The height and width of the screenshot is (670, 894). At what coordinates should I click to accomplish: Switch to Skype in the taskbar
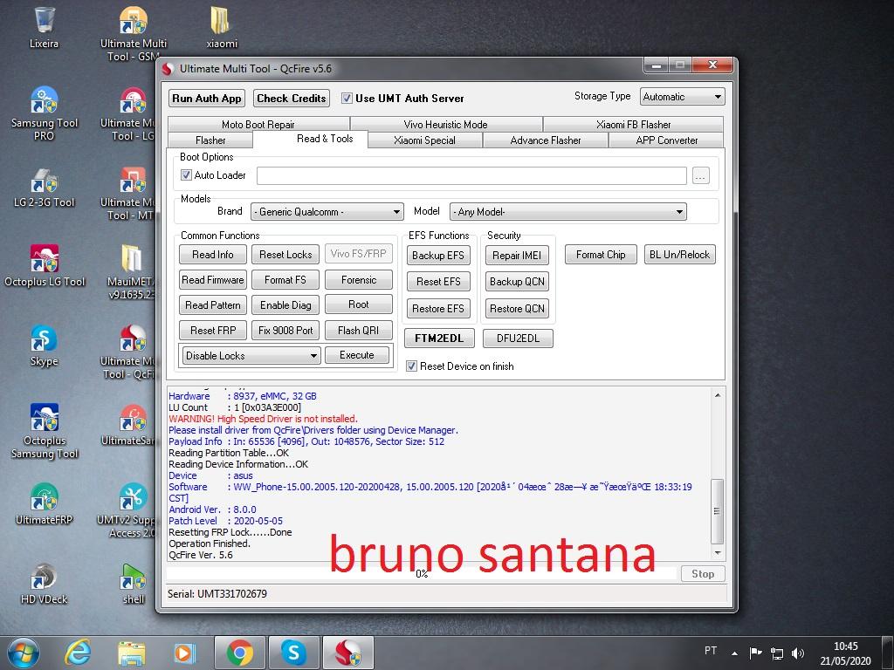click(x=293, y=653)
